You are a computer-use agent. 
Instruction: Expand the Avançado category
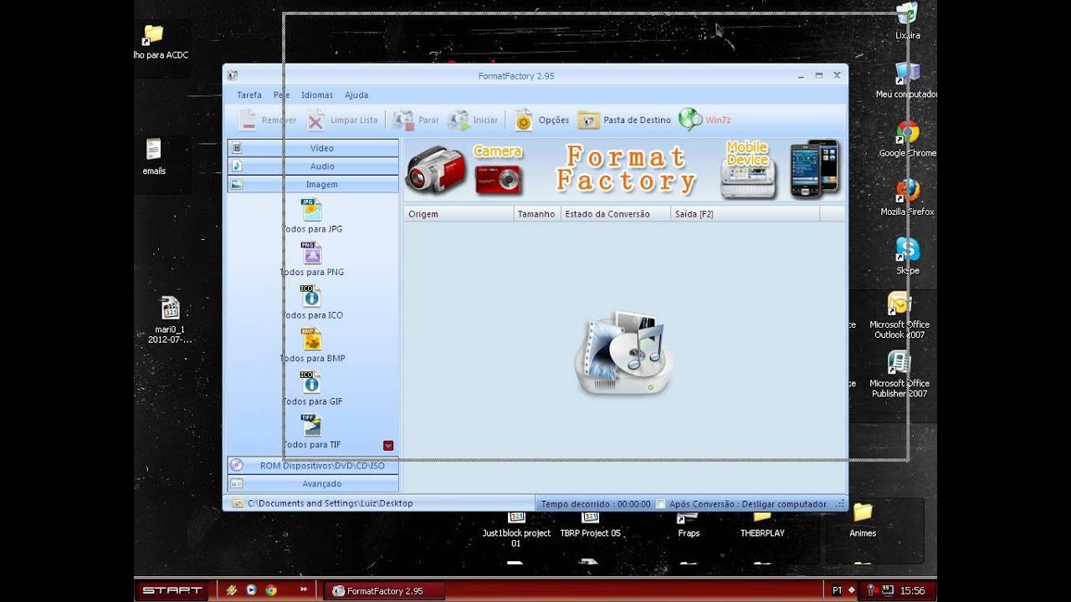[x=313, y=484]
